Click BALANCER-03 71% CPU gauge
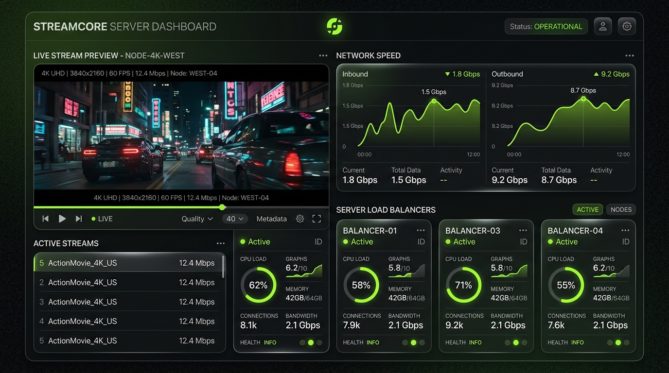The width and height of the screenshot is (669, 373). [463, 285]
